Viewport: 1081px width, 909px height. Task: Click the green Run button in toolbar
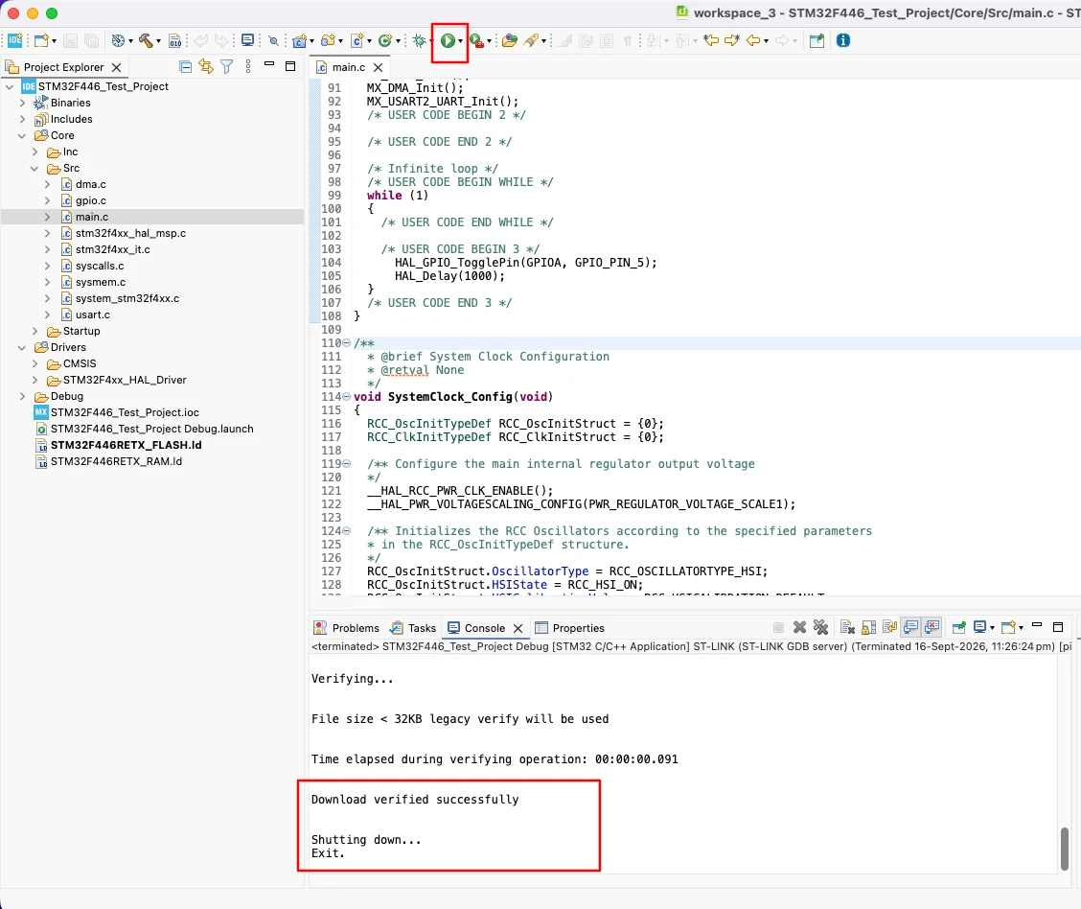coord(448,40)
